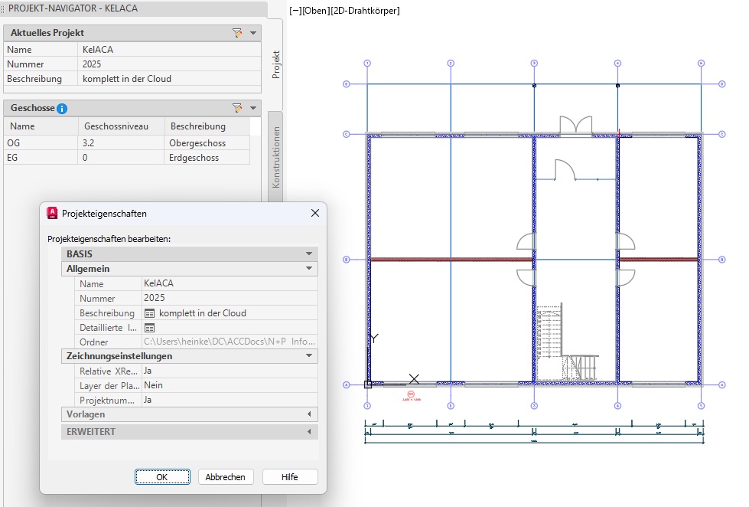Click the filter icon in Geschosse header
749x507 pixels.
[x=237, y=108]
